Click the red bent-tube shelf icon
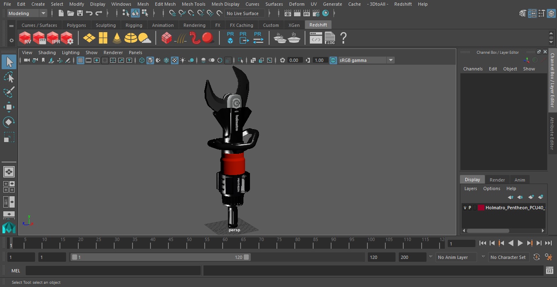Viewport: 557px width, 287px height. point(195,38)
